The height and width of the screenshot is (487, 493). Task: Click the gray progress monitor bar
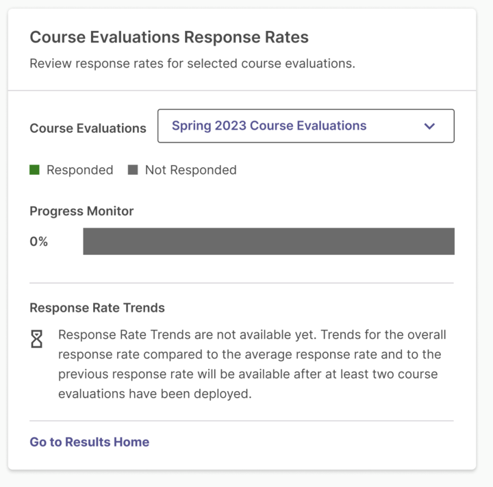coord(268,241)
